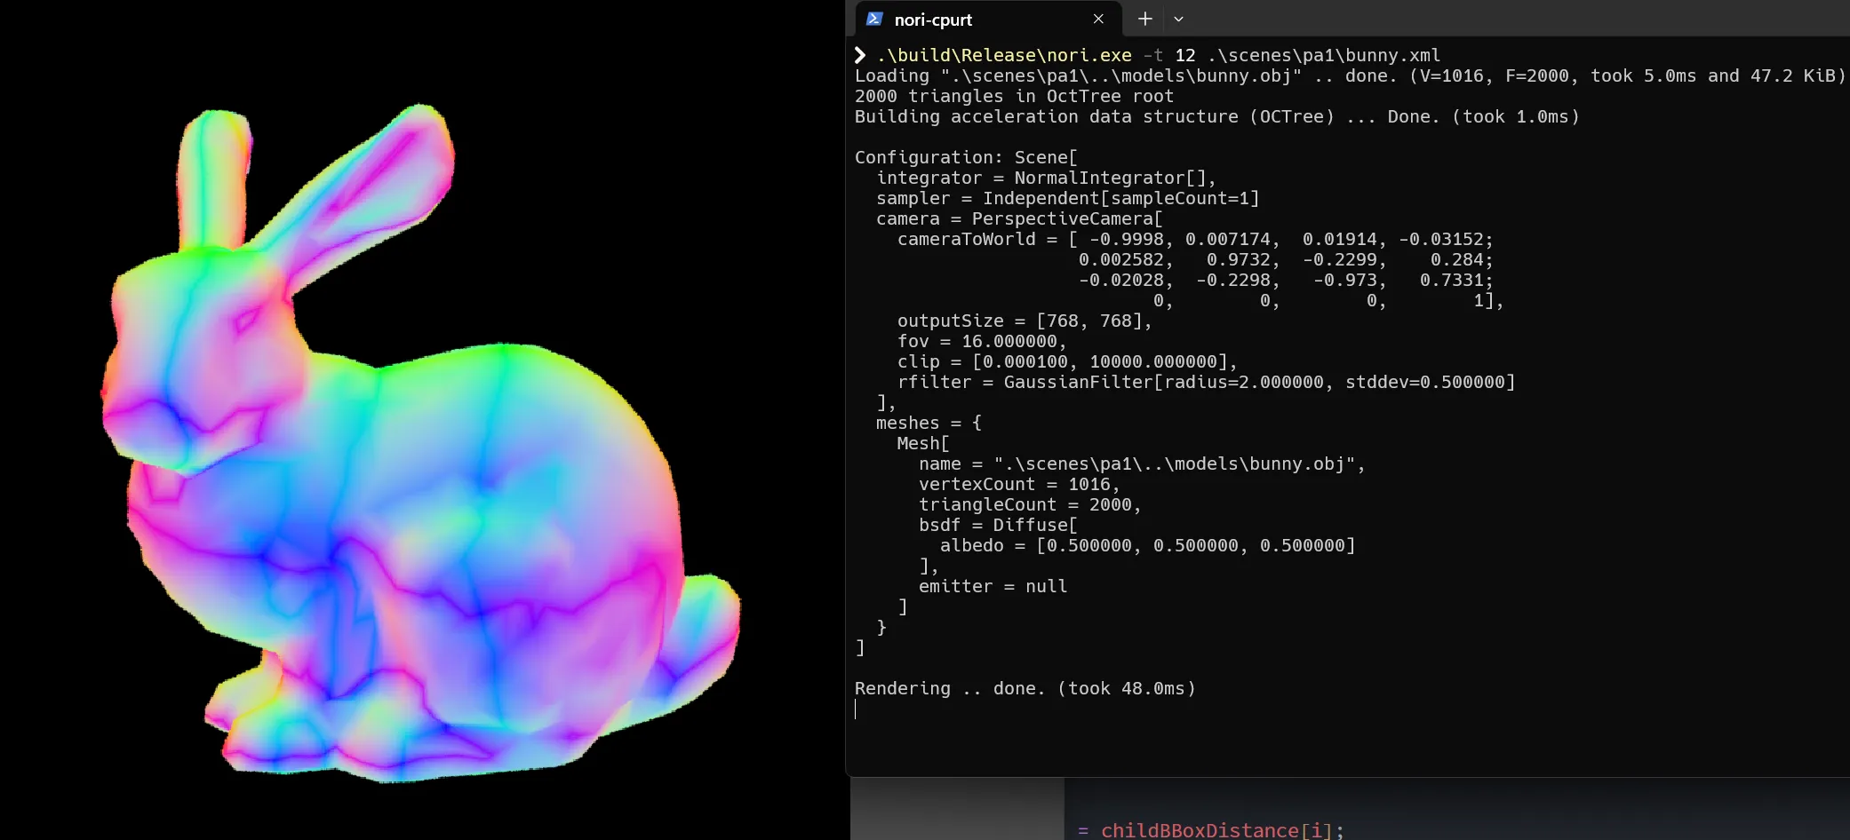Image resolution: width=1850 pixels, height=840 pixels.
Task: Open a new terminal tab with plus button
Action: click(x=1145, y=19)
